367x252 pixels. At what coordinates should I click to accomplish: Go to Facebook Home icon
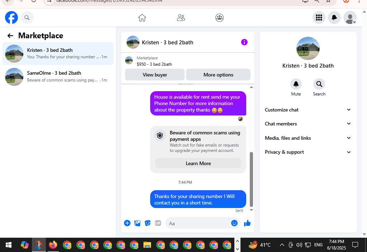point(142,18)
